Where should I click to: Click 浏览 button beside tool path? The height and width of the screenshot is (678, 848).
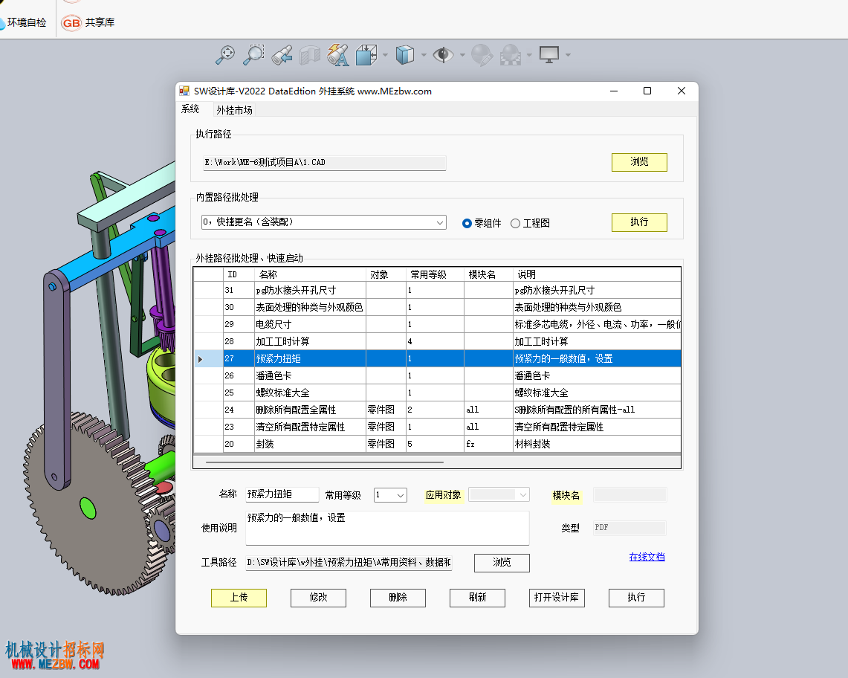[x=502, y=563]
